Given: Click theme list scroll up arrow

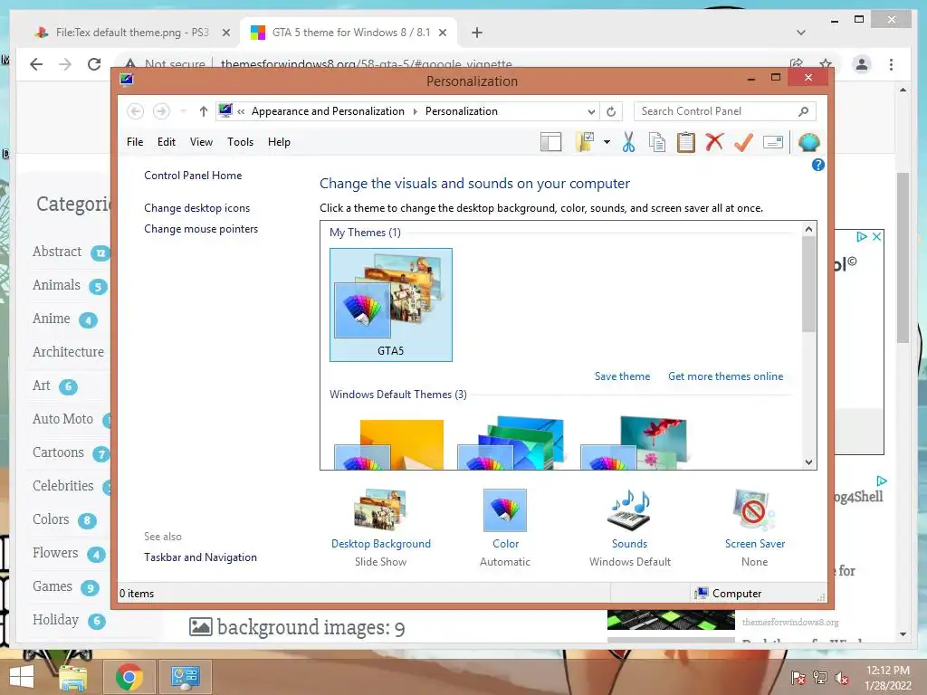Looking at the screenshot, I should (x=808, y=229).
